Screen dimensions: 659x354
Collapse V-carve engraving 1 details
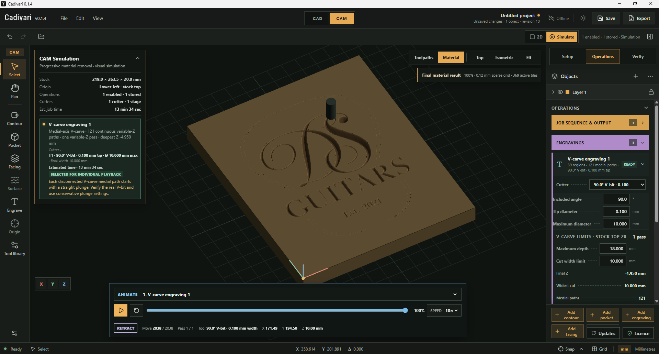pyautogui.click(x=643, y=164)
